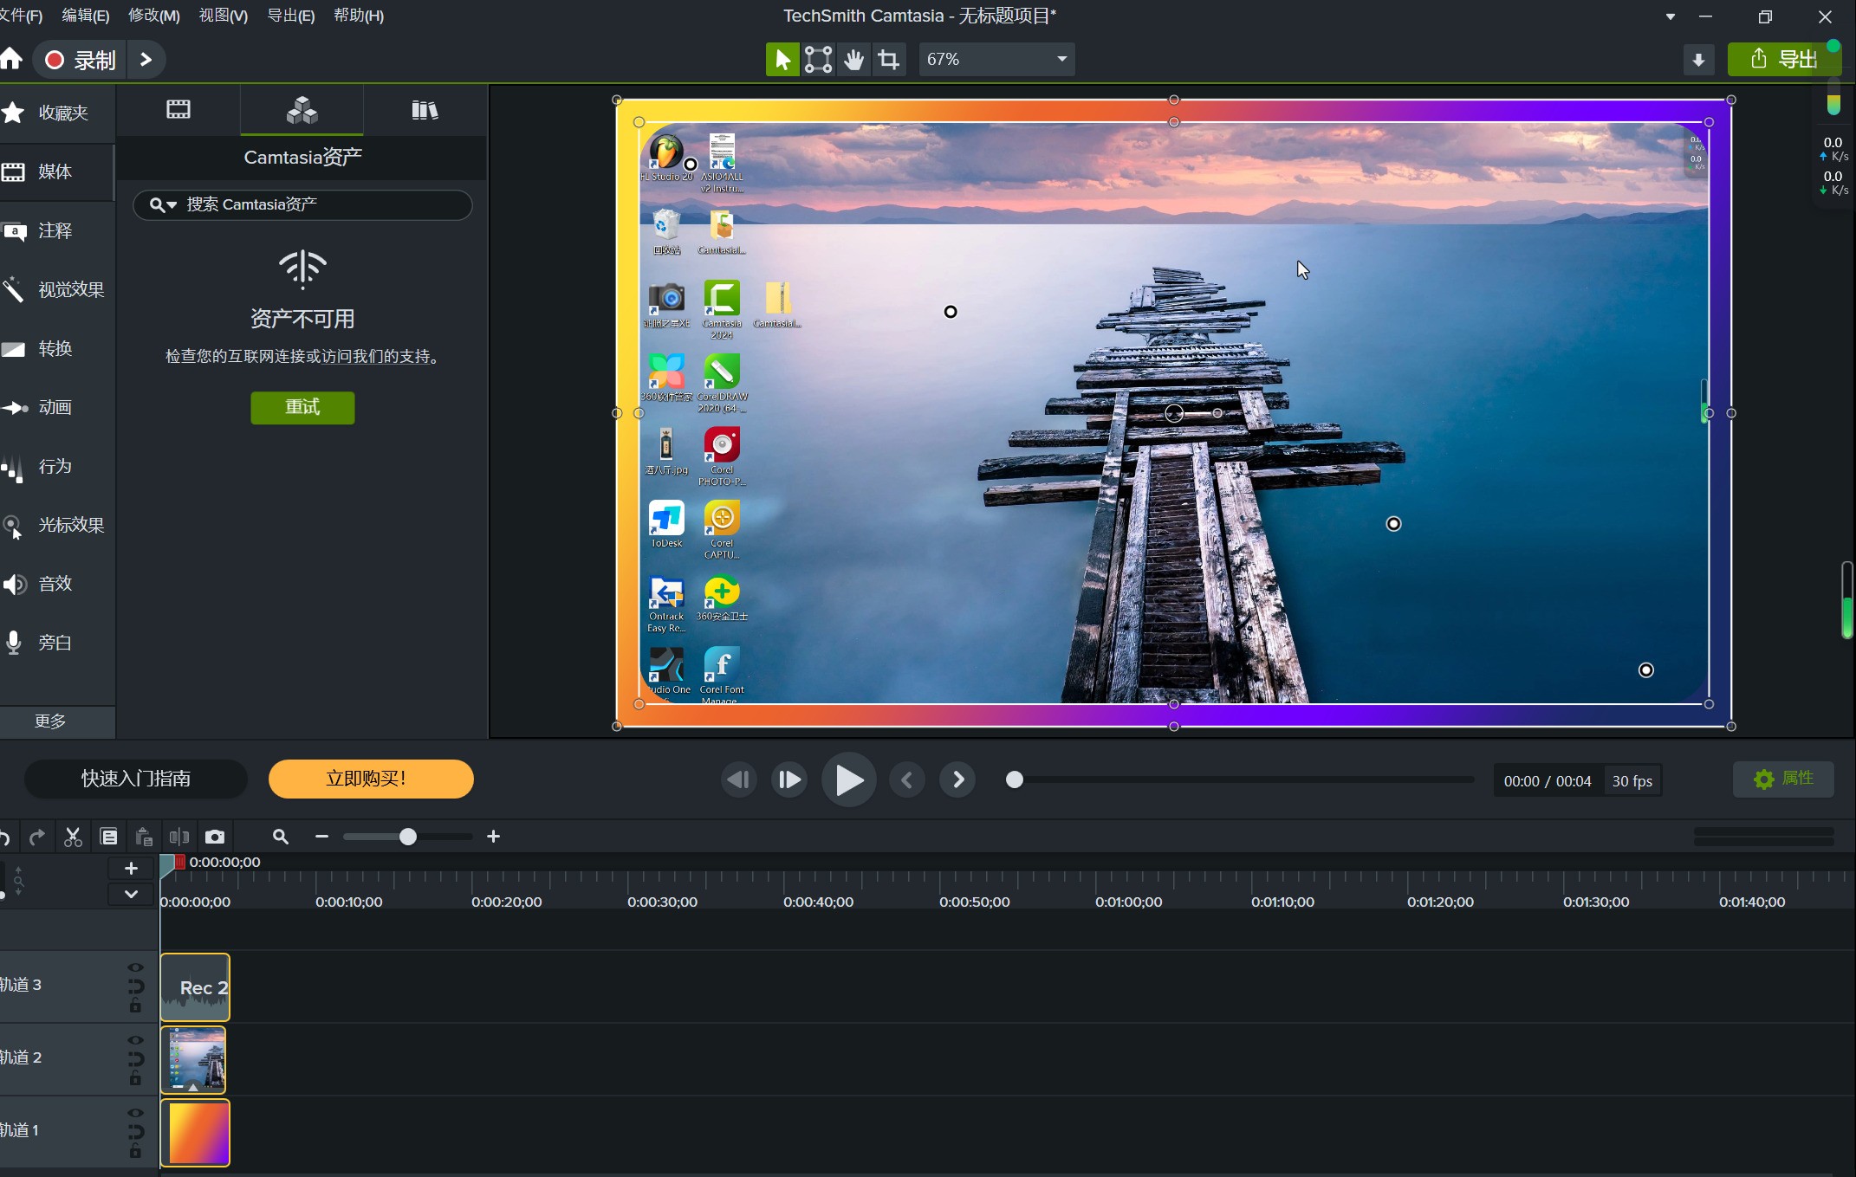Collapse the track controls with the chevron
This screenshot has height=1177, width=1856.
(x=131, y=894)
